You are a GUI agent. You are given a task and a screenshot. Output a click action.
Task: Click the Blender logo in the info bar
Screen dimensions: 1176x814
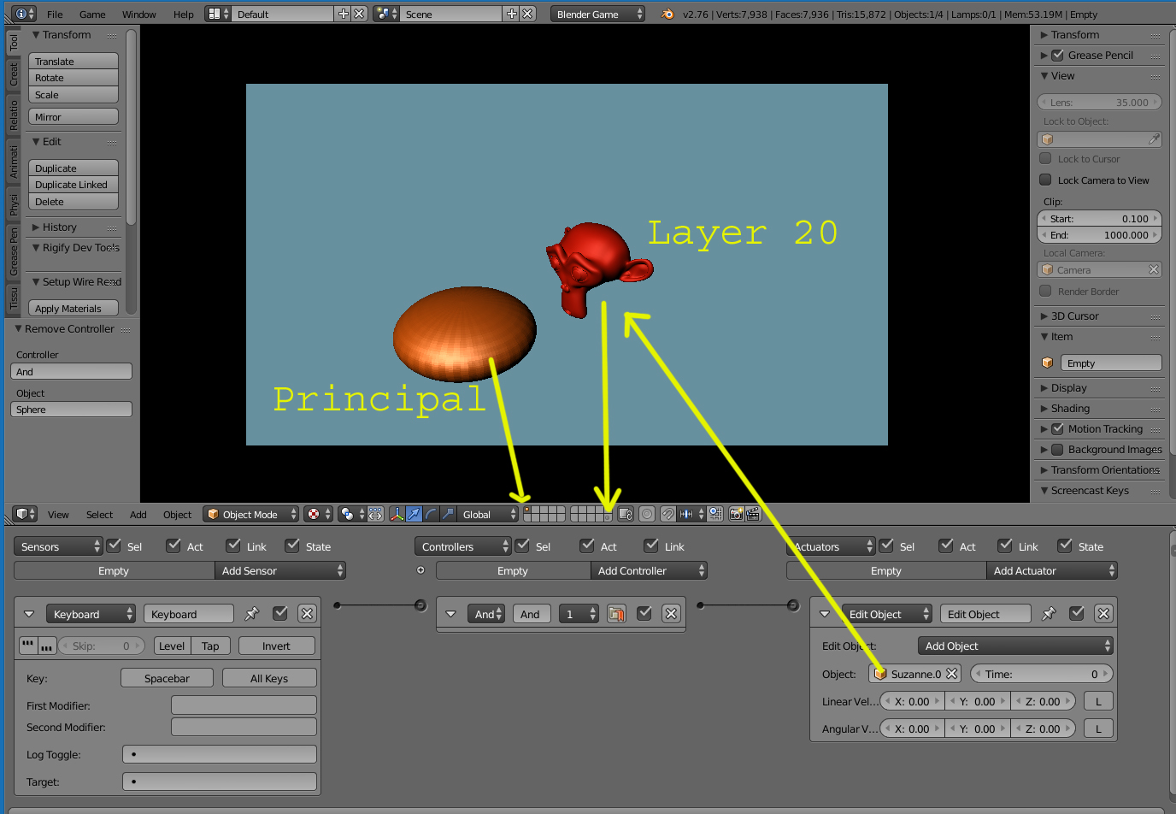(x=667, y=14)
